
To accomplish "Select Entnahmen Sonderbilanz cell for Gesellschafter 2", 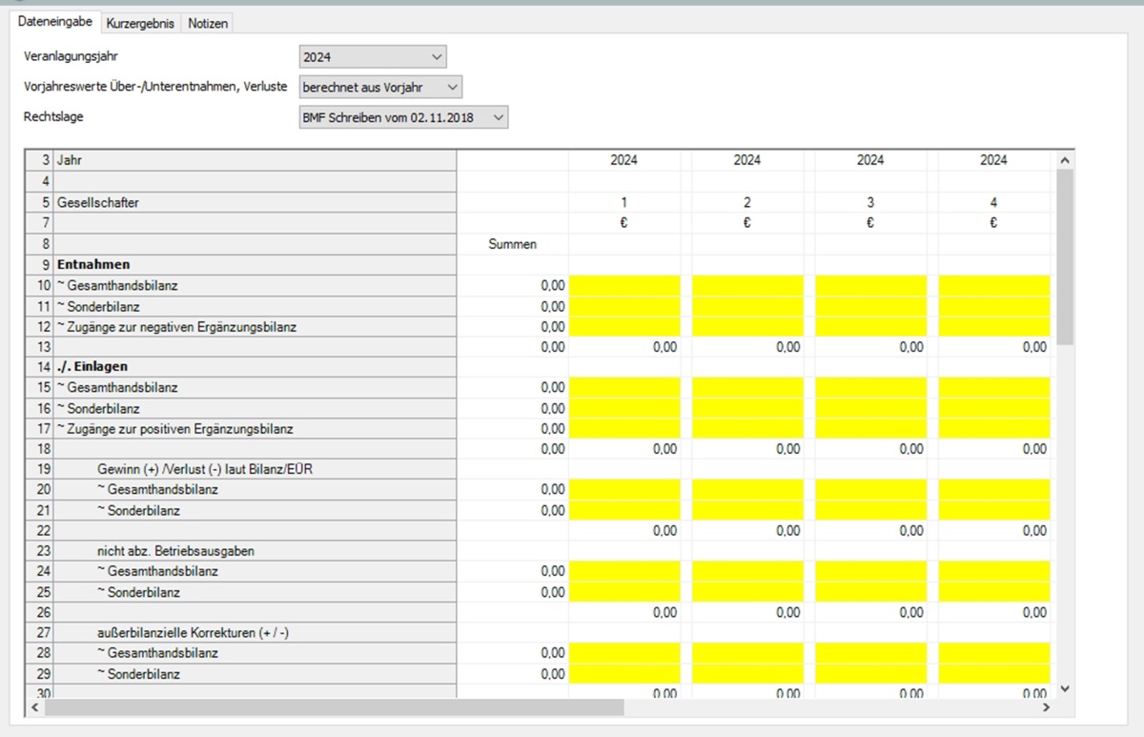I will click(x=747, y=306).
